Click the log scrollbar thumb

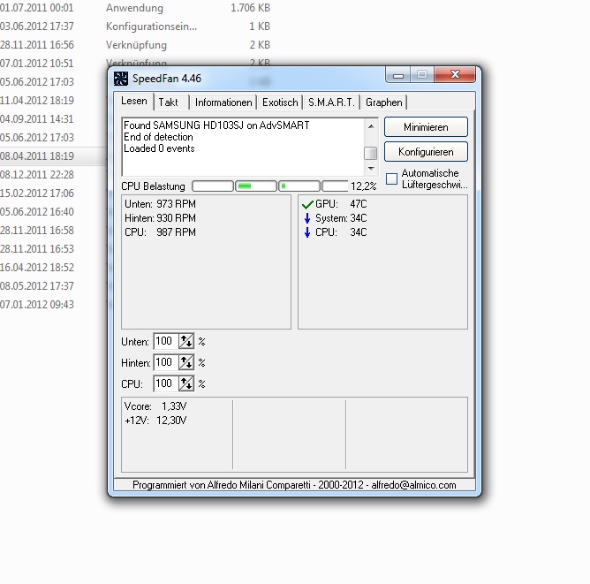[371, 153]
